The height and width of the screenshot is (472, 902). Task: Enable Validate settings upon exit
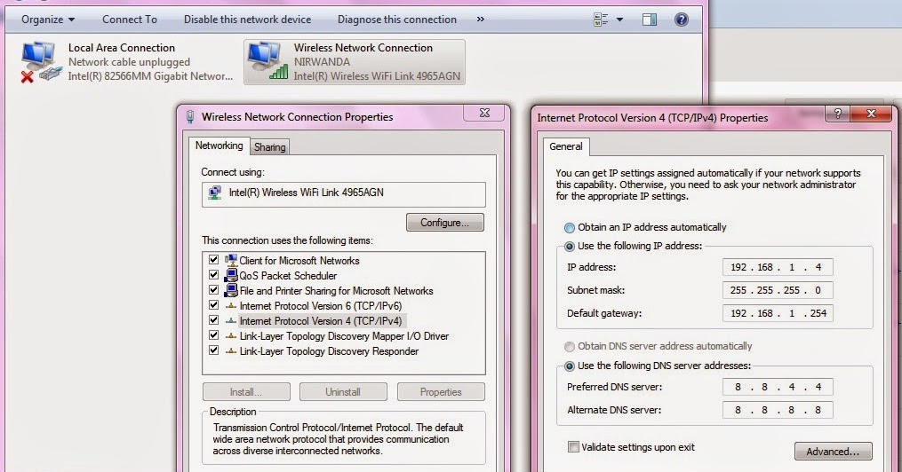tap(573, 447)
